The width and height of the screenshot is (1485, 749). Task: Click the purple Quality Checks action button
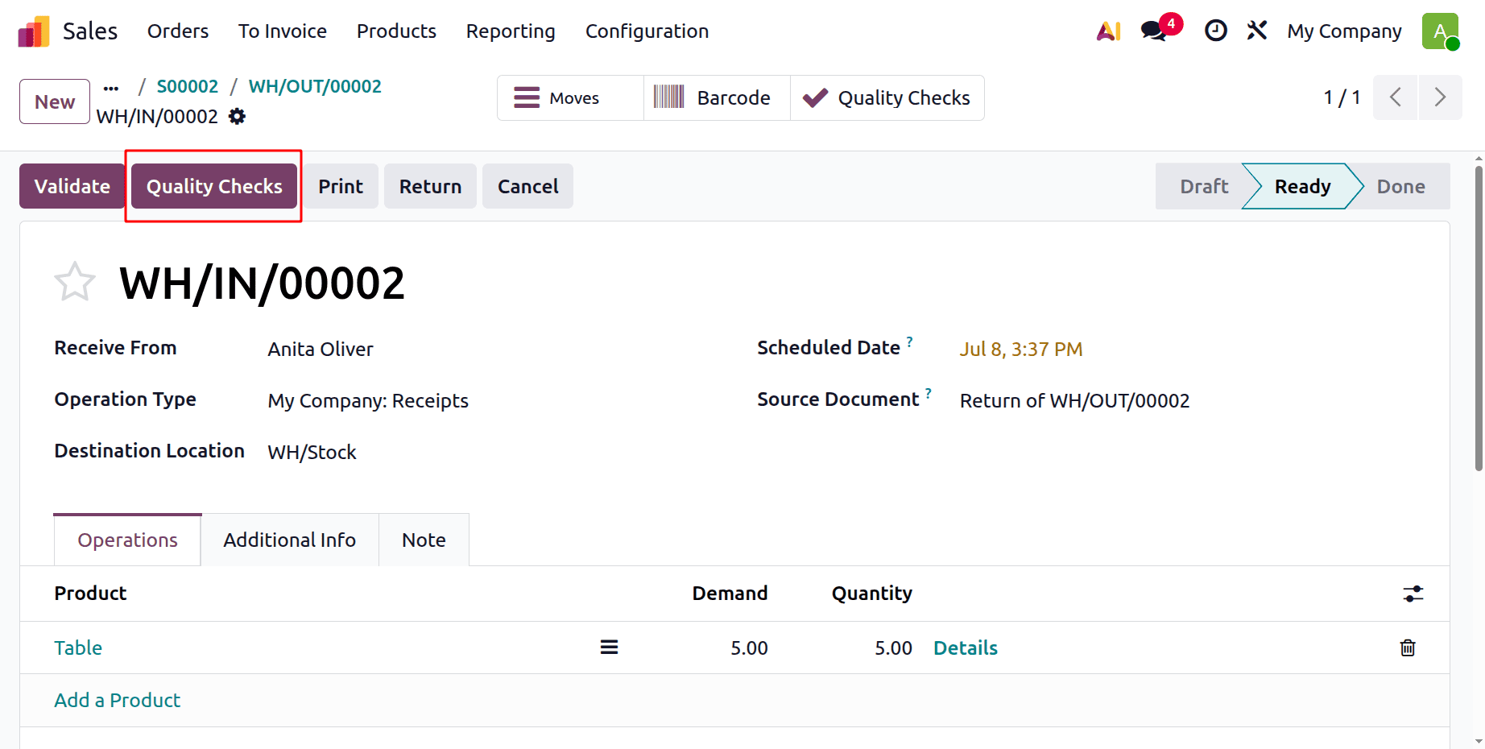(x=214, y=186)
